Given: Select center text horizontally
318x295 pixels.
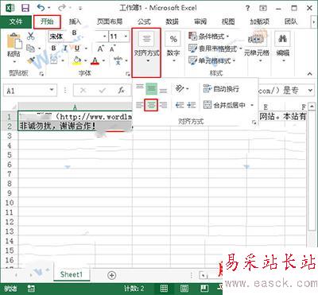Looking at the screenshot, I should (x=151, y=105).
